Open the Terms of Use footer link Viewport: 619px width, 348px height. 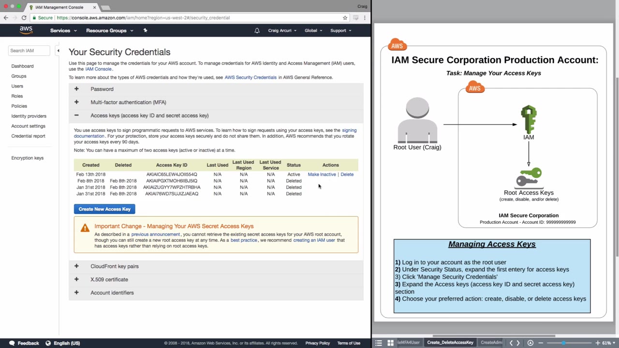(x=349, y=343)
